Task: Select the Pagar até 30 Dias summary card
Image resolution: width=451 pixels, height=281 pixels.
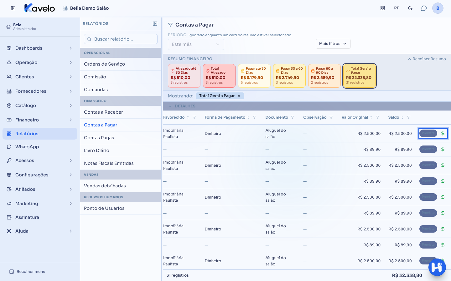Action: (254, 76)
